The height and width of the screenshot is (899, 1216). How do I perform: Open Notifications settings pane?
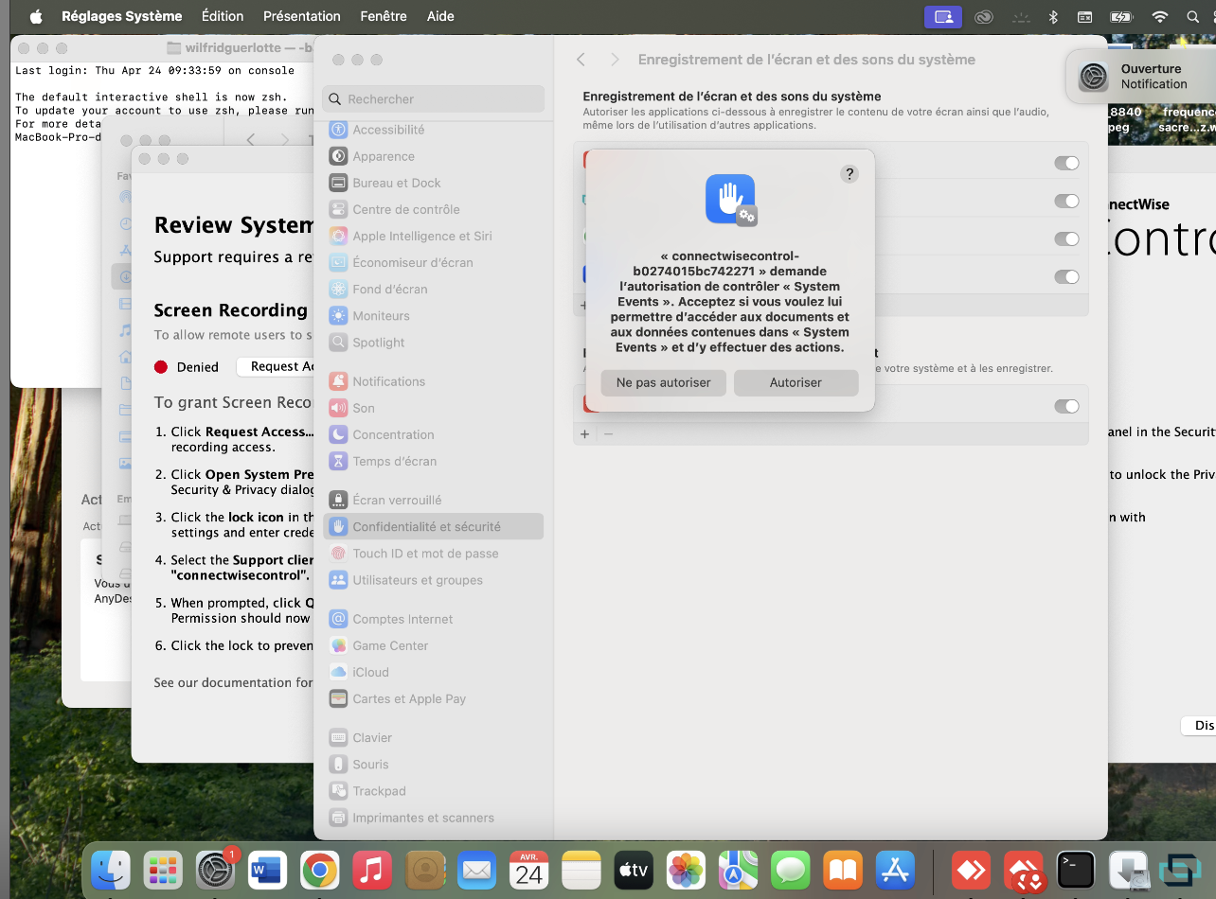388,381
